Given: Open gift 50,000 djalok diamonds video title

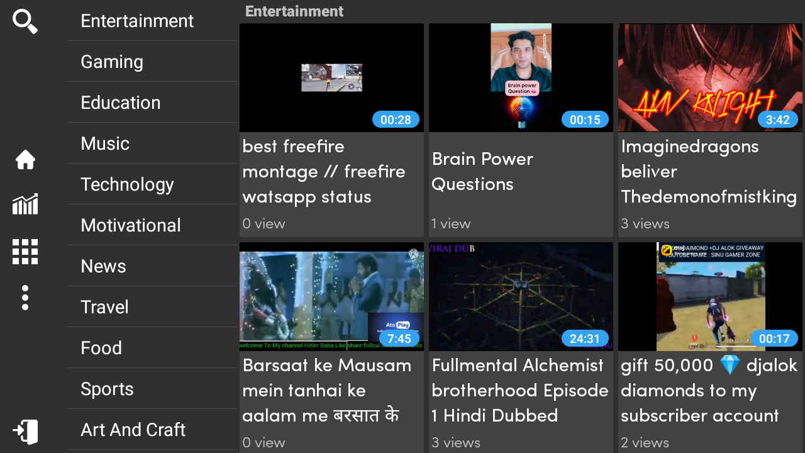Looking at the screenshot, I should pyautogui.click(x=709, y=390).
